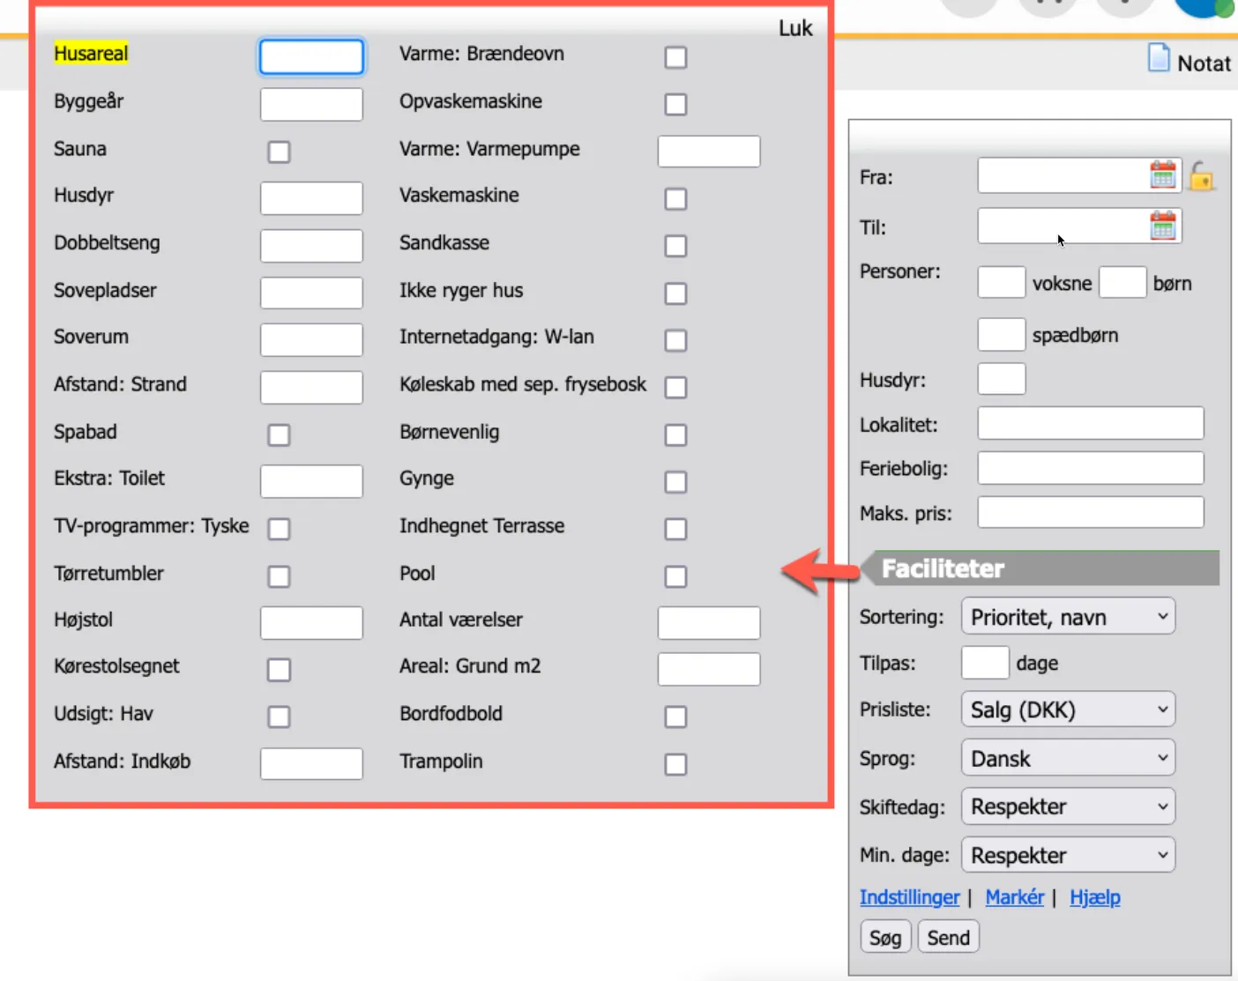Close the facilities popup with Luk

(x=794, y=28)
